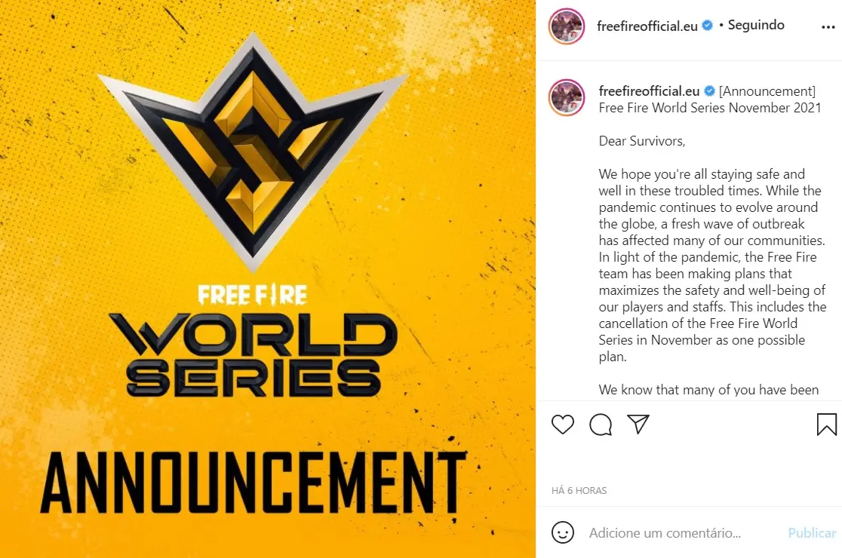Click the verified badge in the caption
This screenshot has height=558, width=842.
coord(708,90)
